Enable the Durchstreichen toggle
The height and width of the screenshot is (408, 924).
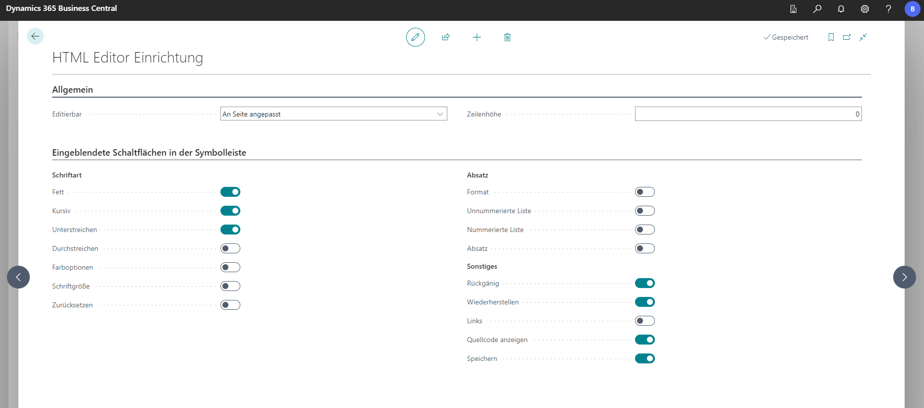click(230, 248)
